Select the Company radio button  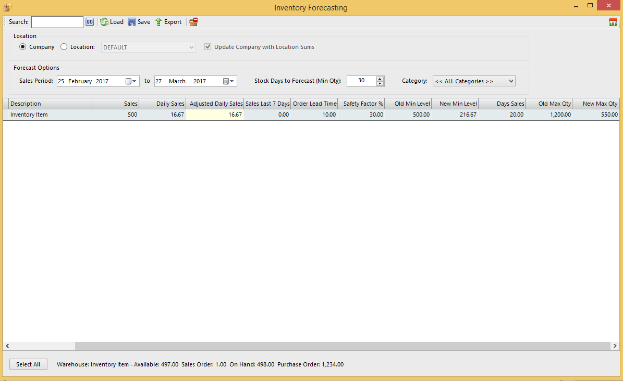point(22,47)
